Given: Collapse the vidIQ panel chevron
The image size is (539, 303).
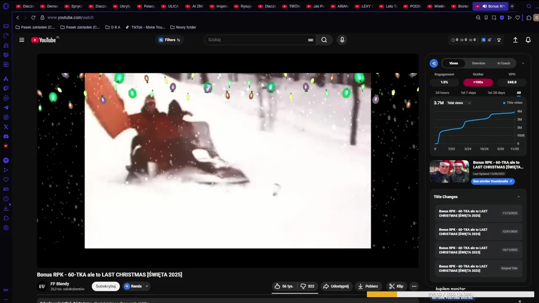Looking at the screenshot, I should 523,63.
